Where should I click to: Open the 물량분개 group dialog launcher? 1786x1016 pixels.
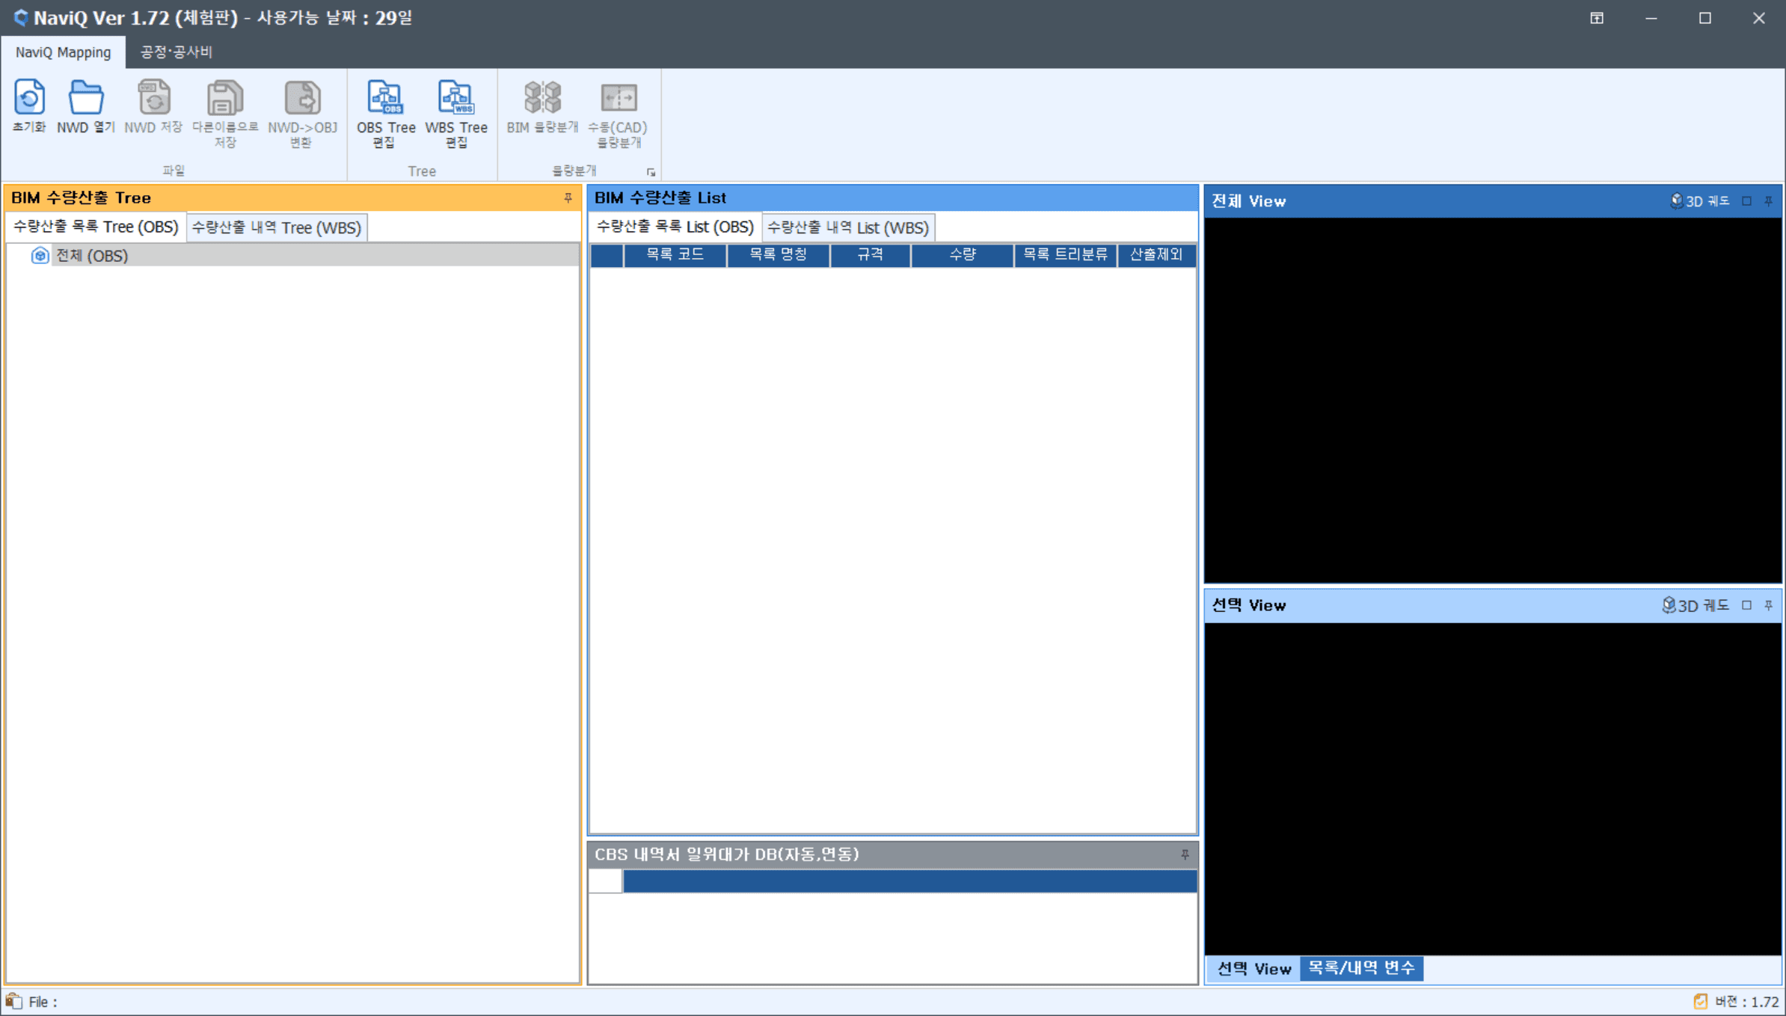[x=651, y=172]
